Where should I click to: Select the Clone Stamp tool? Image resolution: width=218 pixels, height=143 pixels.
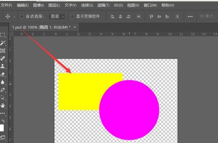(3, 66)
